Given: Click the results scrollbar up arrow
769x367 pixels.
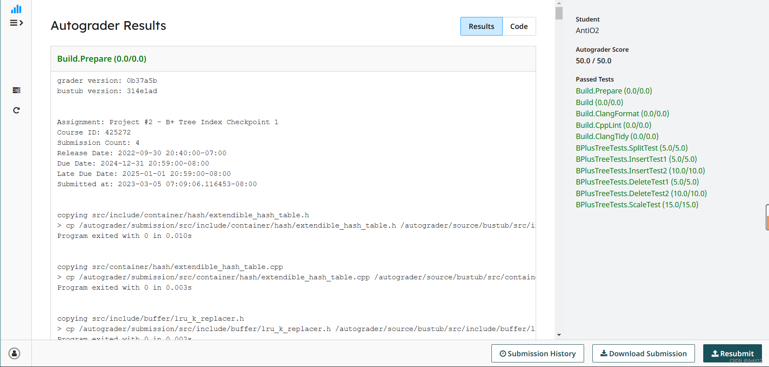Looking at the screenshot, I should click(559, 3).
